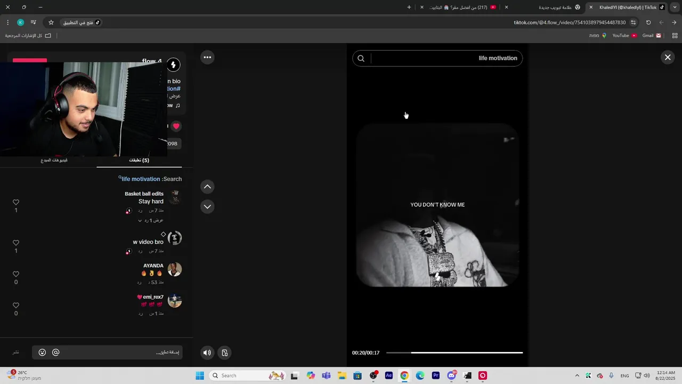Open the Comments (5) tab
Screen dimensions: 682x384
pyautogui.click(x=139, y=160)
